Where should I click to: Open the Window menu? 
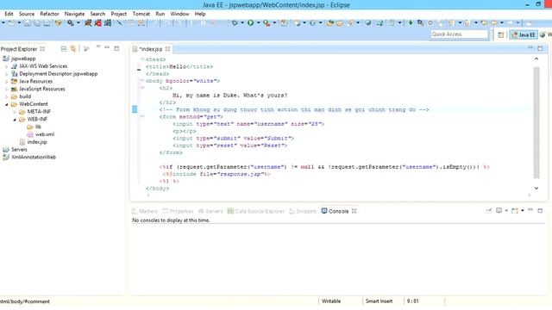pos(179,14)
